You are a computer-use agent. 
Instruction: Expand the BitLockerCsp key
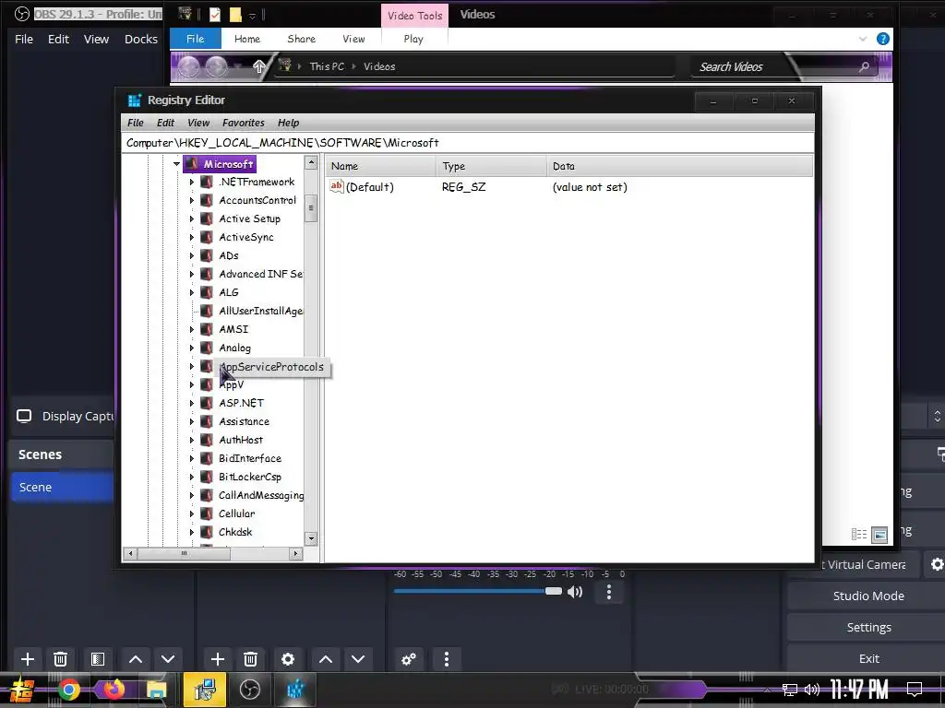pos(192,477)
